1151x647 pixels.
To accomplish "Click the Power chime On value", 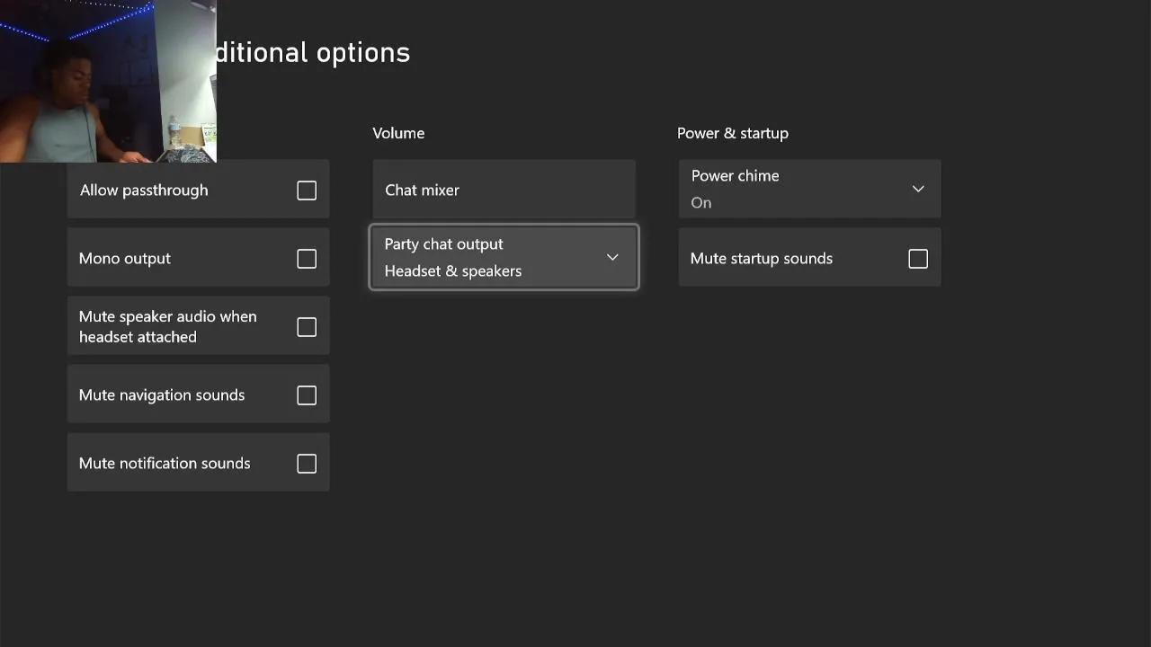I will (701, 203).
